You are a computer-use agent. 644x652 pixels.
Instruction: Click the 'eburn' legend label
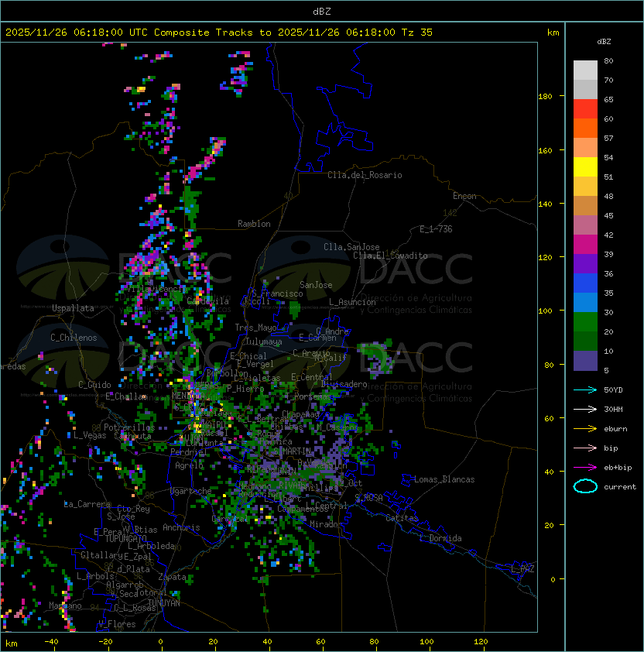click(615, 429)
